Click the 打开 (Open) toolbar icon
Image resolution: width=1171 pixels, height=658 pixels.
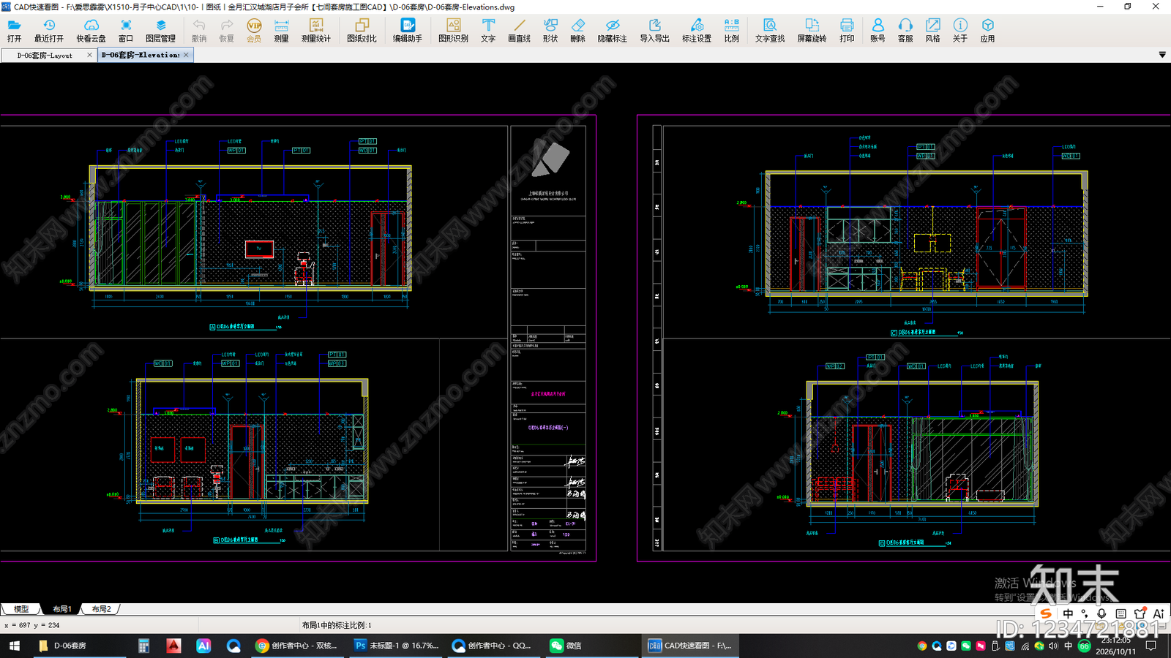[x=14, y=31]
